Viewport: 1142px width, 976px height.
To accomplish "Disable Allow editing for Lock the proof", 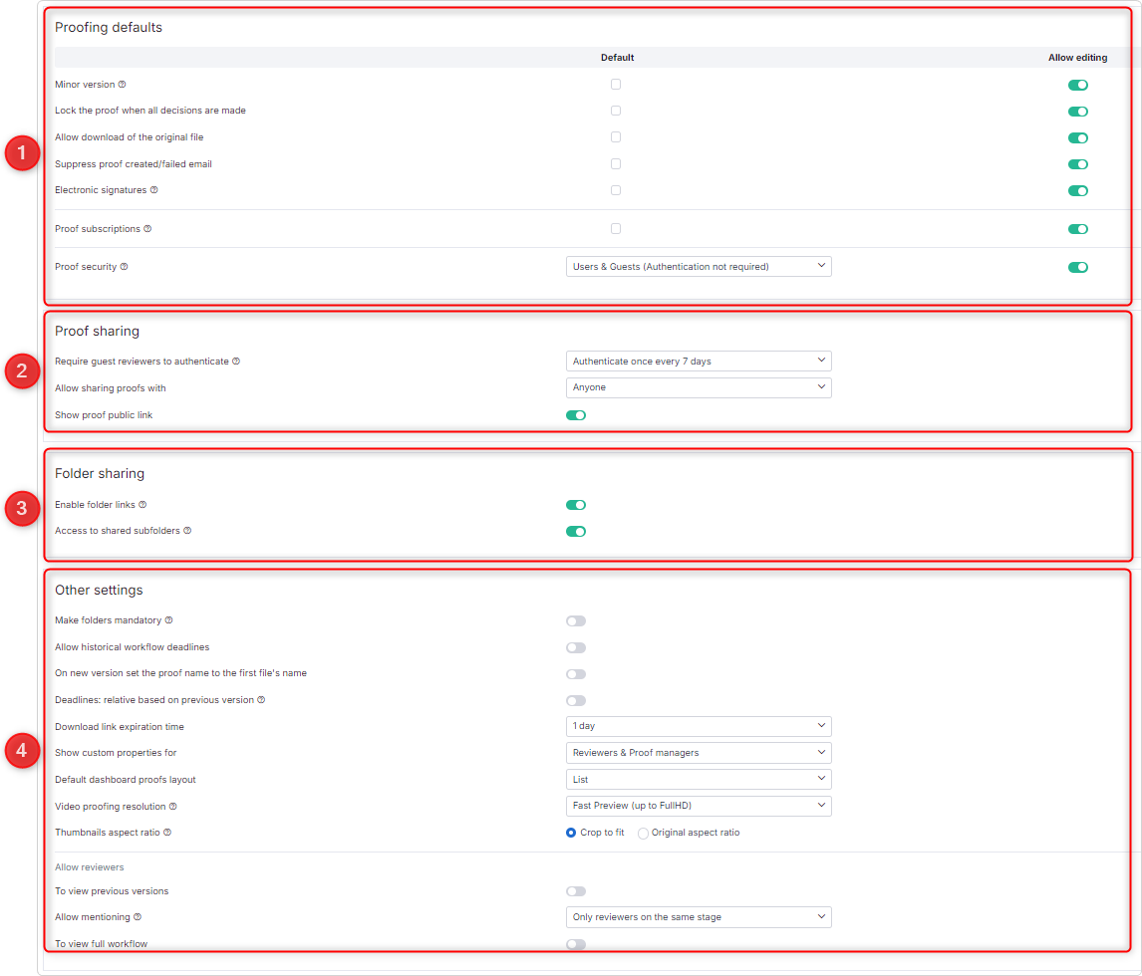I will (x=1078, y=112).
